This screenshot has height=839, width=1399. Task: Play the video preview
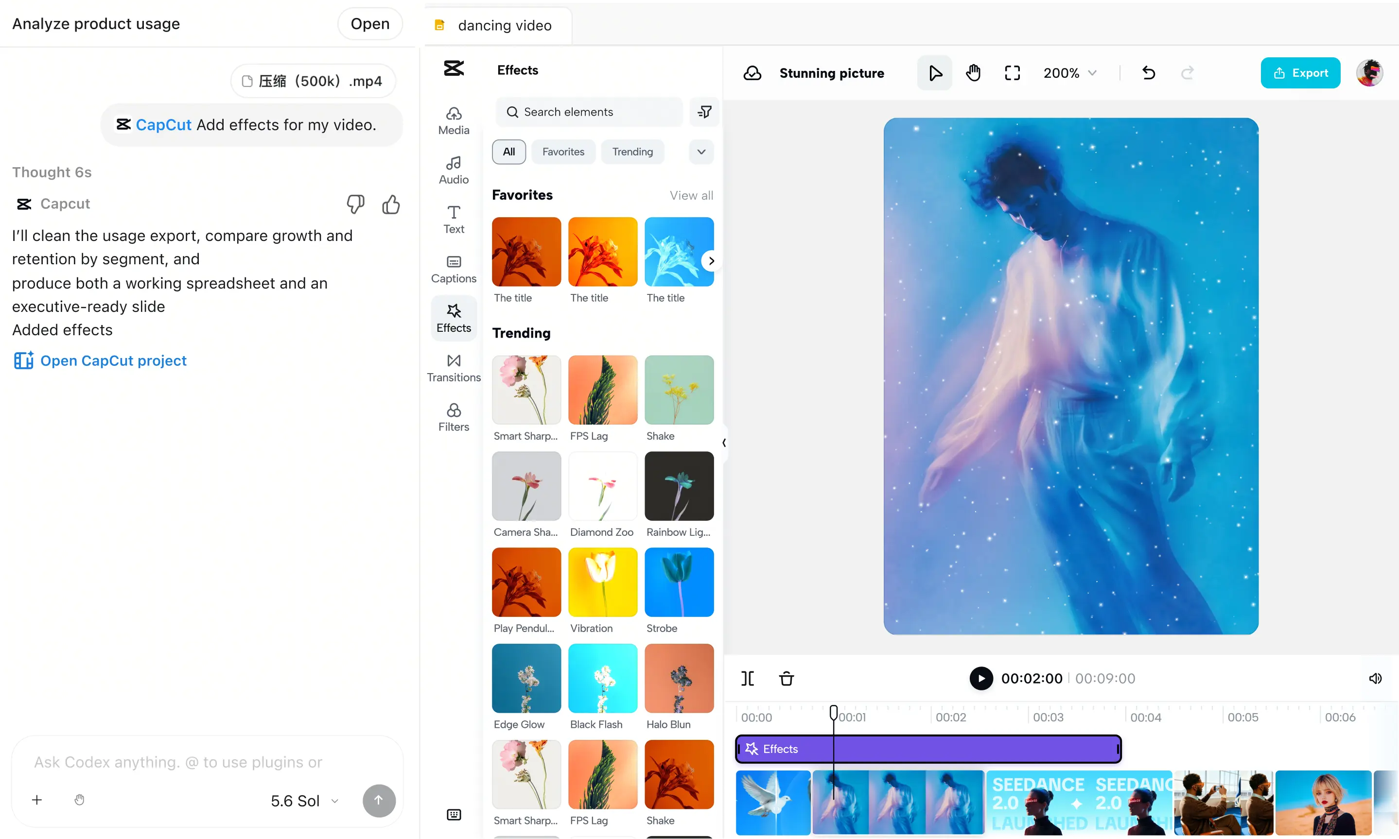pyautogui.click(x=981, y=678)
